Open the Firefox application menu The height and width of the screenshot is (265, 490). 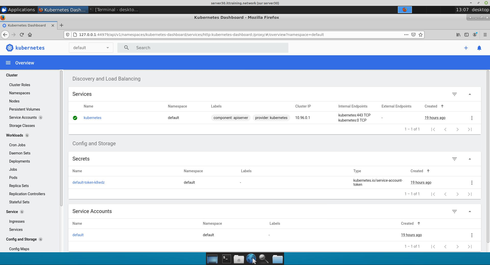pyautogui.click(x=485, y=35)
